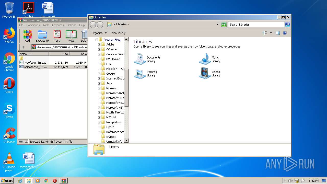Go up one level in WinRAR archive
This screenshot has height=184, width=327.
[24, 47]
